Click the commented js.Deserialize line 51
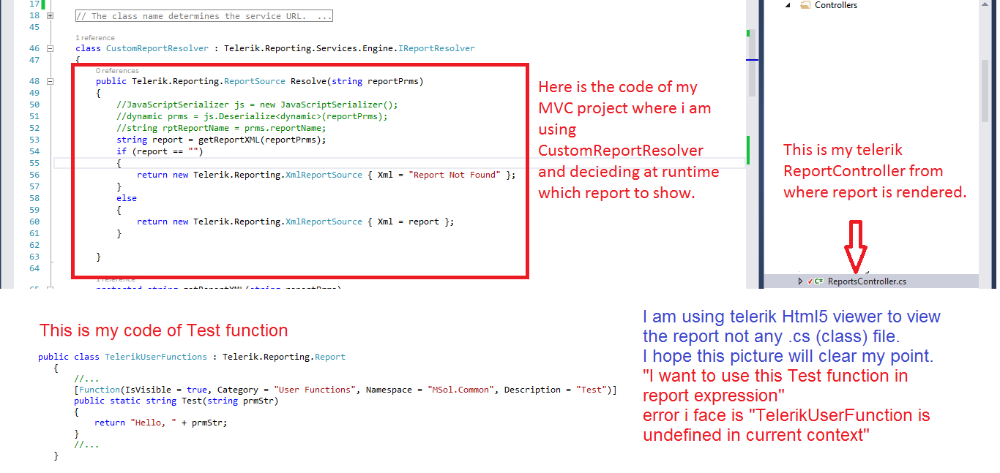The width and height of the screenshot is (1000, 473). [x=252, y=116]
